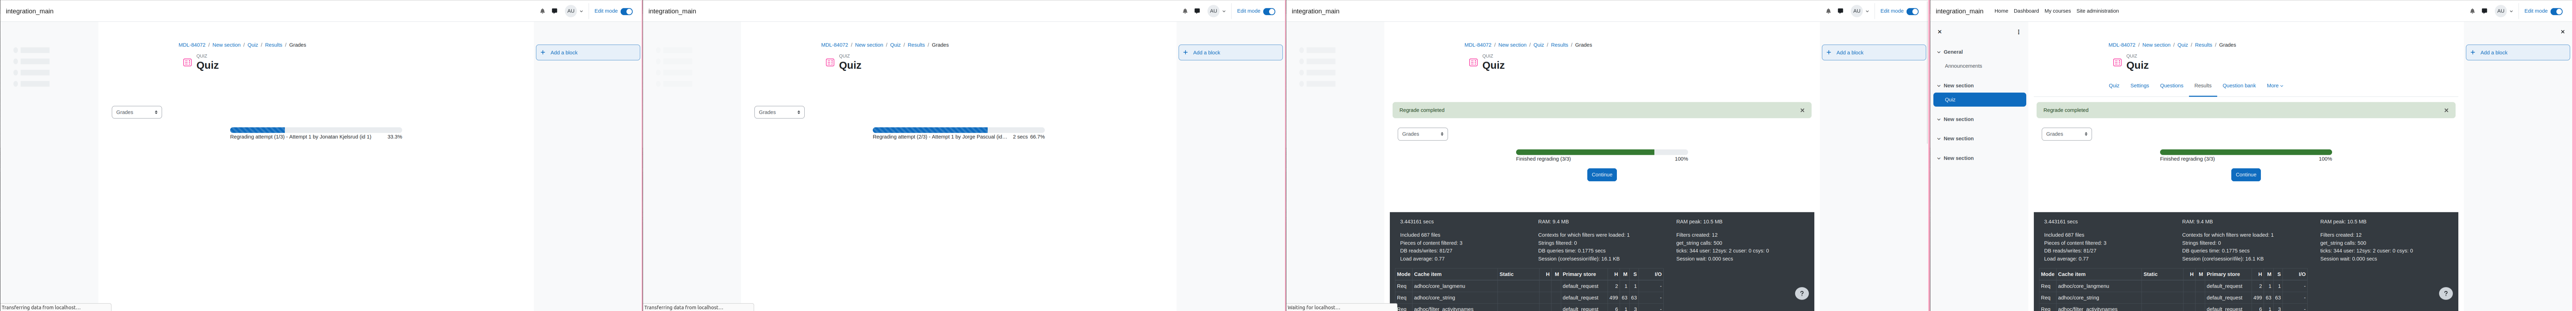Toggle Edit mode switch in second panel

tap(1269, 11)
